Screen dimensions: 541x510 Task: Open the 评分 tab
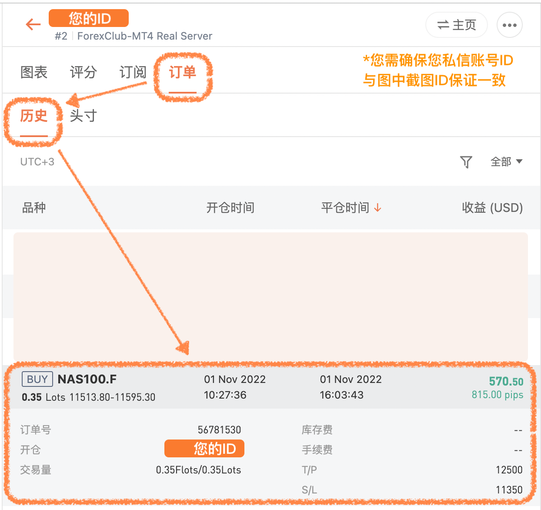(x=83, y=72)
